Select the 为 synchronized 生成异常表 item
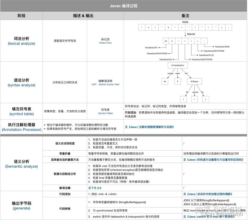Screen dimensions: 248x220 (x=110, y=210)
